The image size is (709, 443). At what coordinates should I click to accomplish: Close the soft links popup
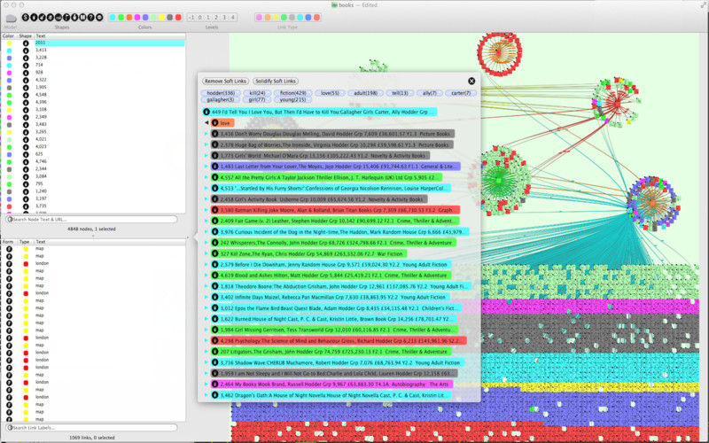(471, 81)
